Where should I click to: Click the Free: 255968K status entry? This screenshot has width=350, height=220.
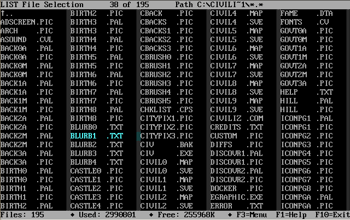[x=186, y=215]
